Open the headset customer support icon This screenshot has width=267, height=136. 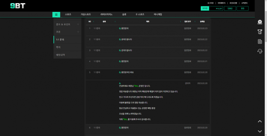260,51
